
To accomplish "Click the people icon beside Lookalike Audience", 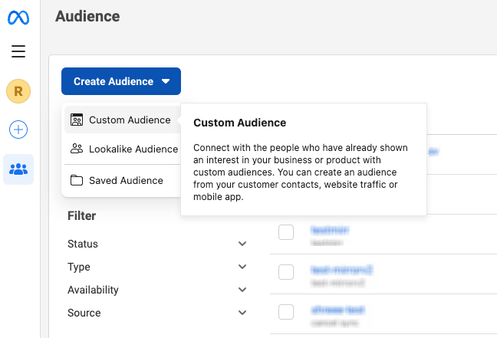I will click(x=77, y=149).
